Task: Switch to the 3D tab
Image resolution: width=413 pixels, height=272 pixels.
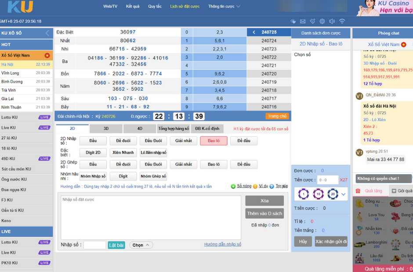Action: [x=106, y=129]
